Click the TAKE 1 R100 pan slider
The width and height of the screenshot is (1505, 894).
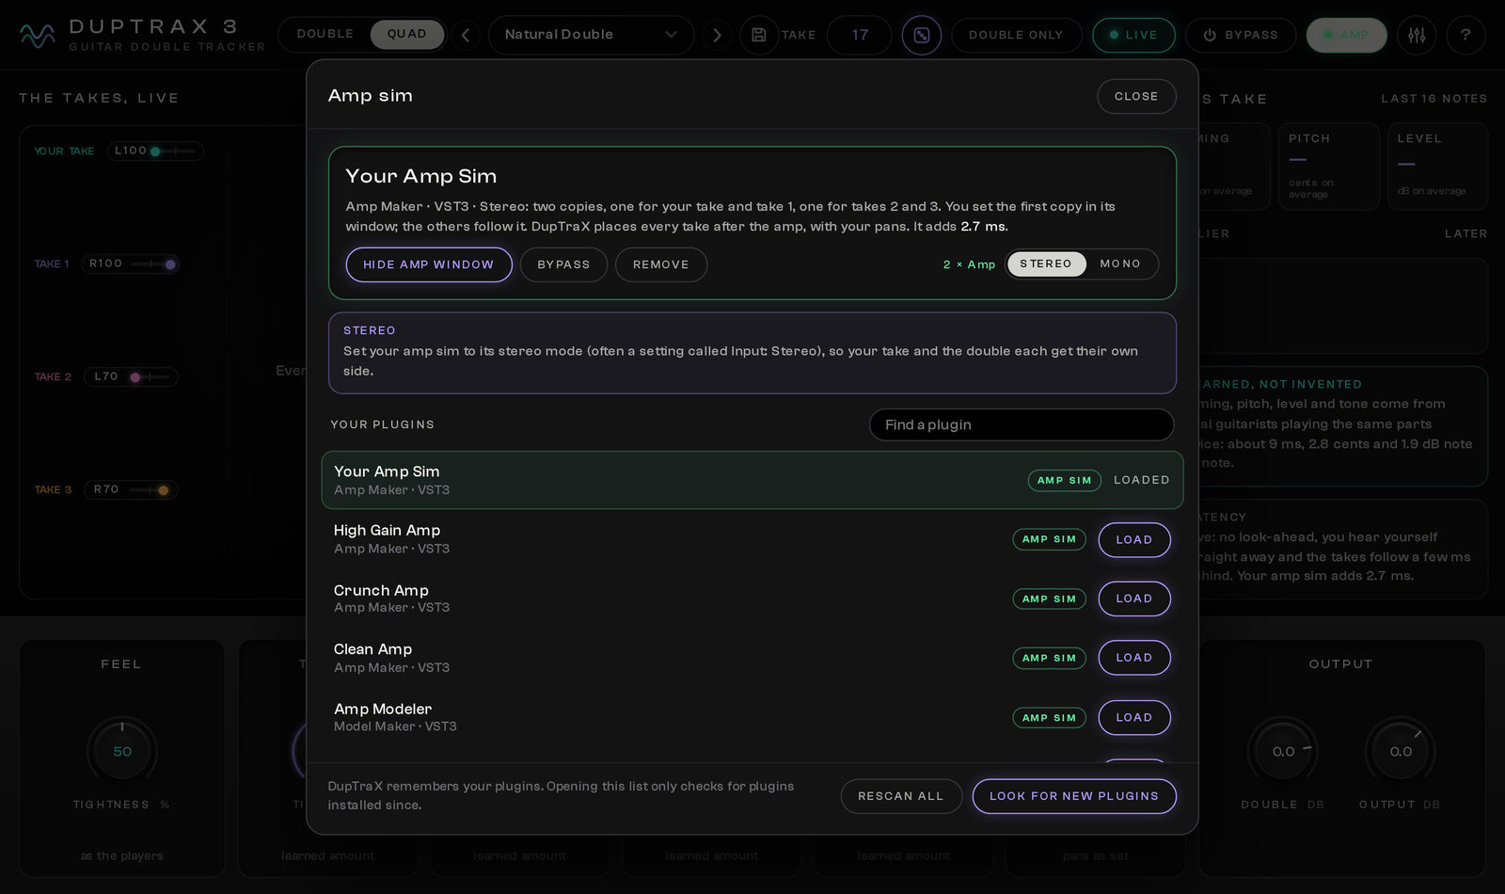click(x=131, y=264)
